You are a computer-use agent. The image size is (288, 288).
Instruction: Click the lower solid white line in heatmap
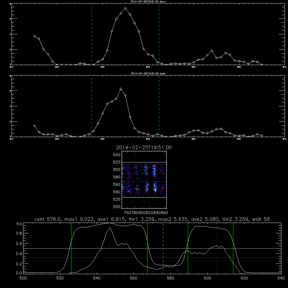point(144,198)
